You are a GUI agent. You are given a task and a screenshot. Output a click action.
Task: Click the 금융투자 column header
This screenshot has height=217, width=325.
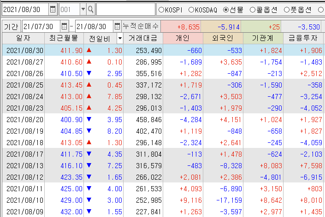click(303, 38)
